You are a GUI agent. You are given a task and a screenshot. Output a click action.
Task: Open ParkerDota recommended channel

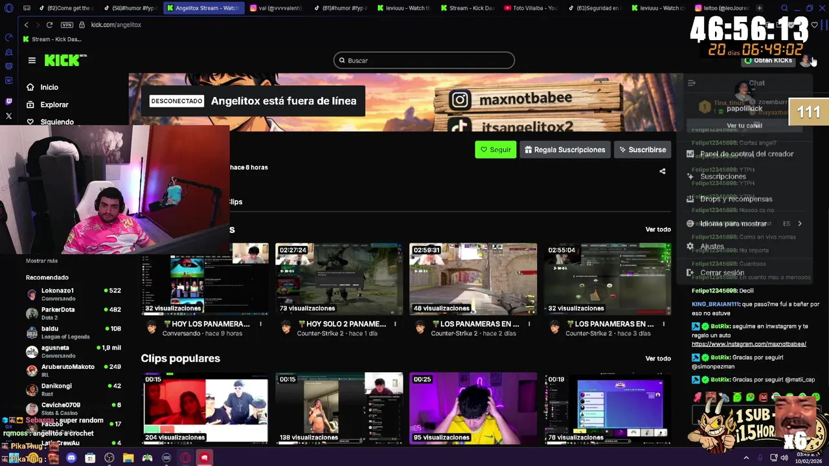[x=74, y=313]
